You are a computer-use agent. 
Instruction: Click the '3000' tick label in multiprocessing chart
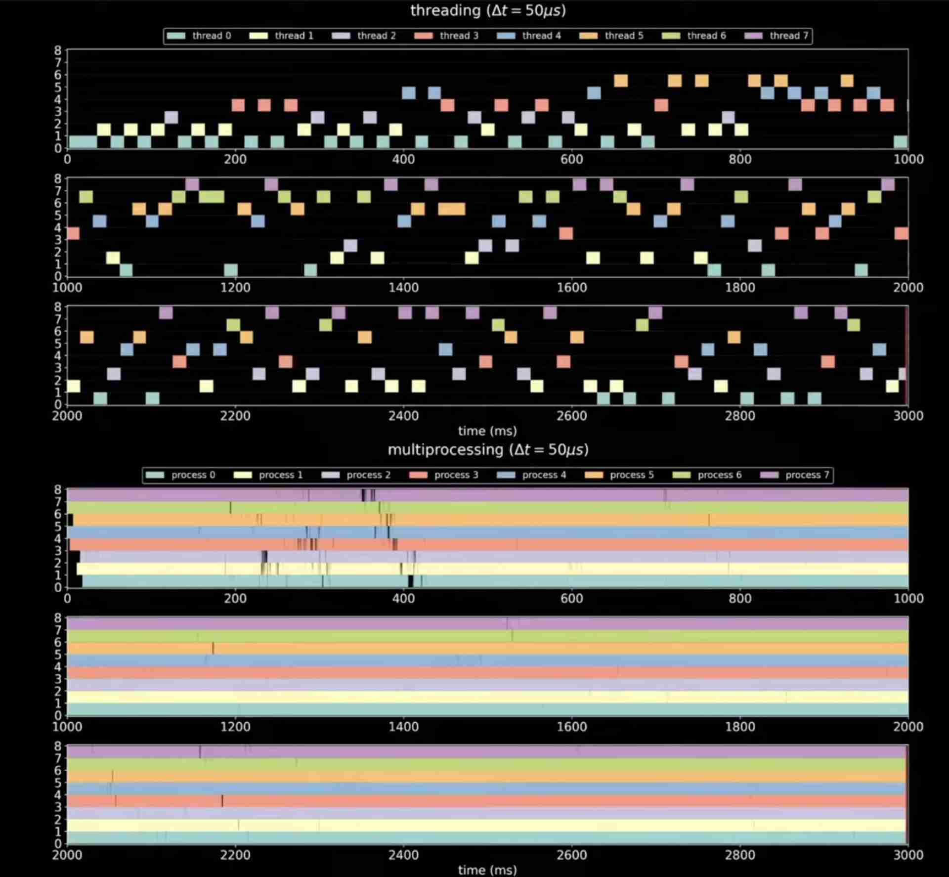(908, 855)
